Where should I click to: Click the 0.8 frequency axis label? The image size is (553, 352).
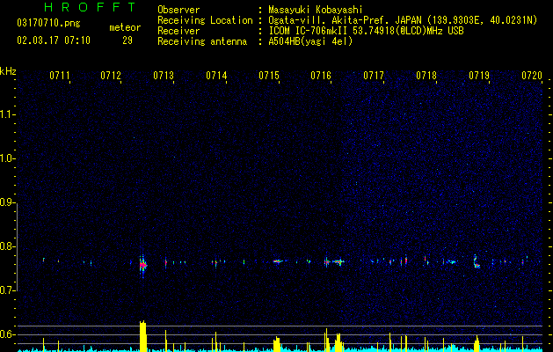[8, 246]
